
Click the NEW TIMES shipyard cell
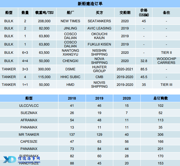click(x=70, y=21)
